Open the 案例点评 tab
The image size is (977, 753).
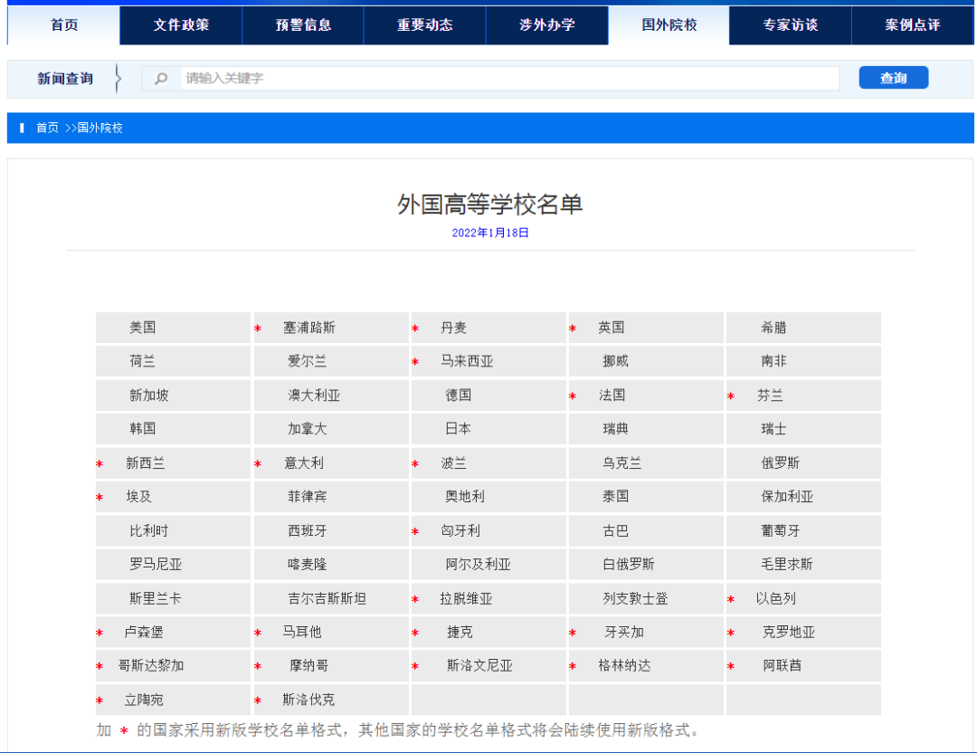912,25
